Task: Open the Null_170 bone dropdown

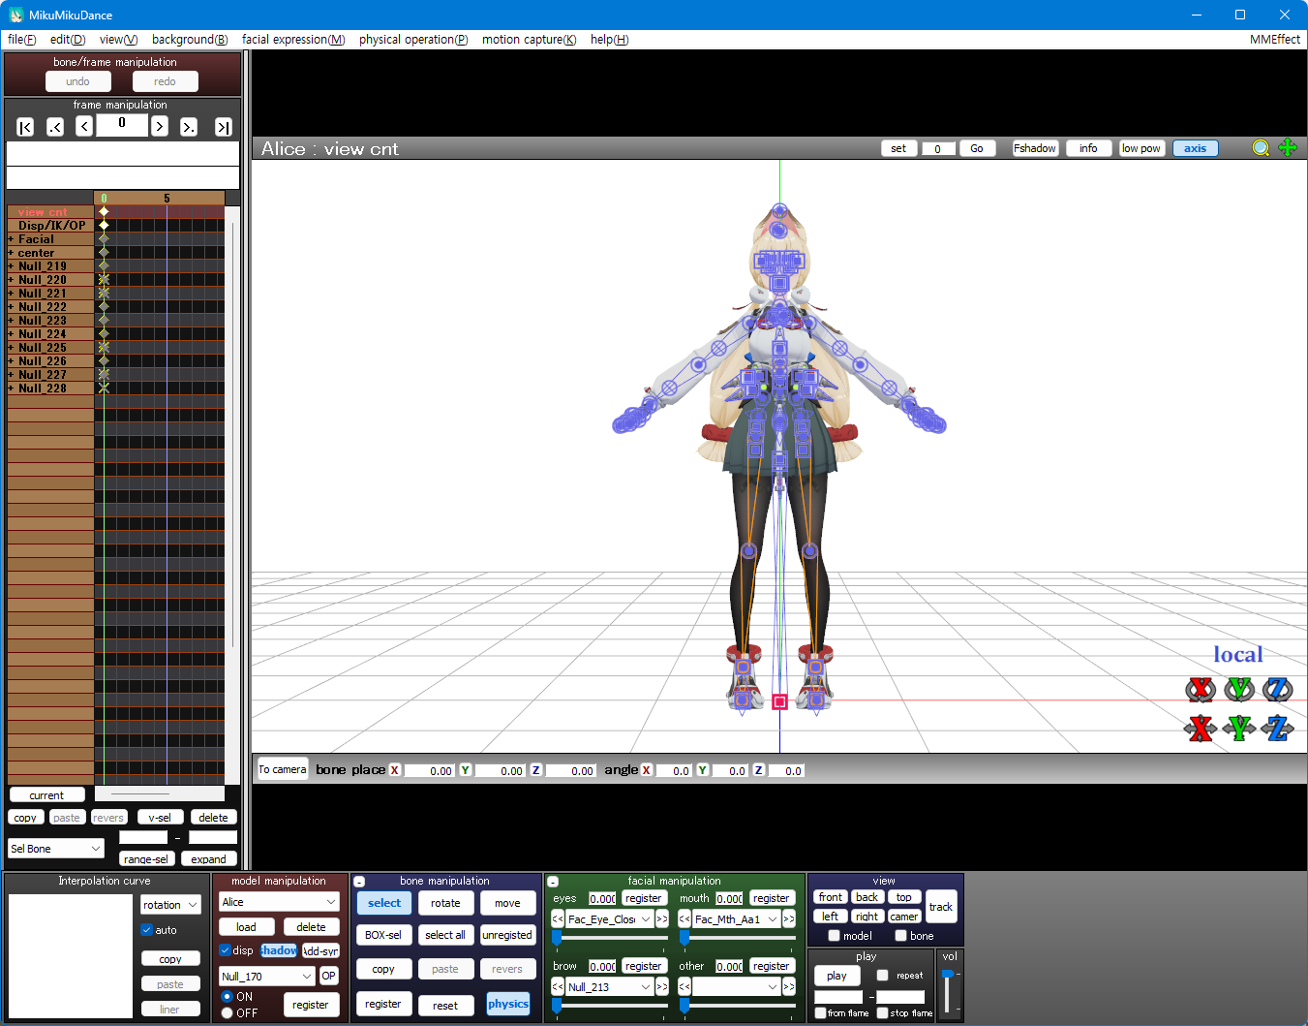Action: (267, 977)
